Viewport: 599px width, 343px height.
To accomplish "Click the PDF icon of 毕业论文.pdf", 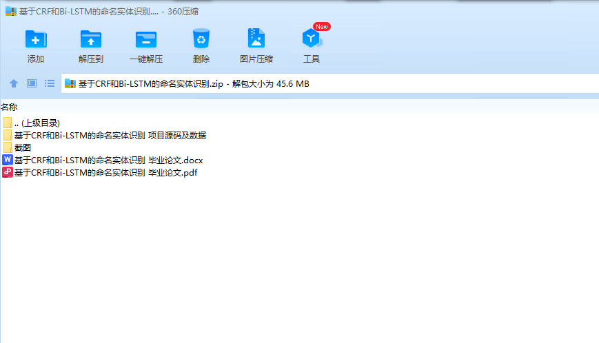I will pos(8,172).
